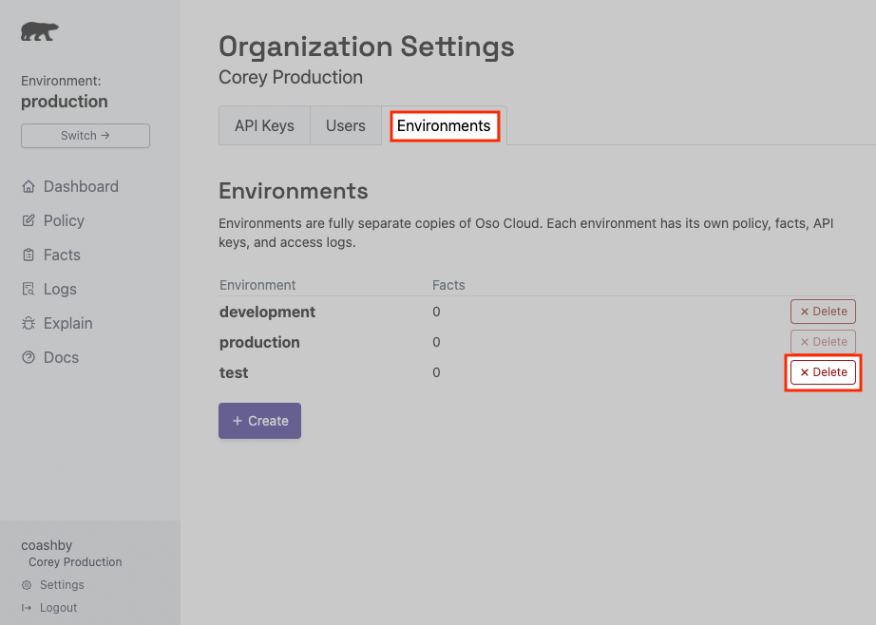Open Dashboard via its house icon
Viewport: 876px width, 625px height.
point(29,186)
